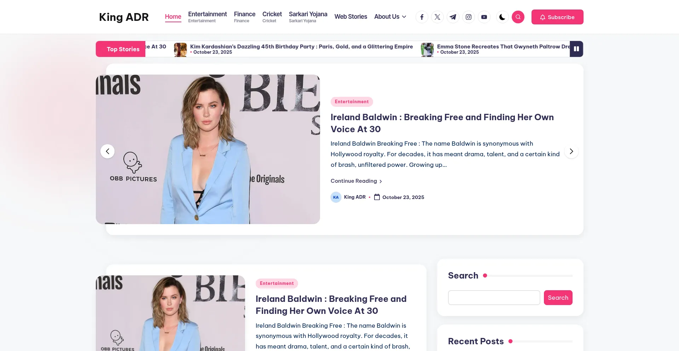Open the Kim Kardashian birthday party story
The height and width of the screenshot is (351, 679).
coord(301,46)
